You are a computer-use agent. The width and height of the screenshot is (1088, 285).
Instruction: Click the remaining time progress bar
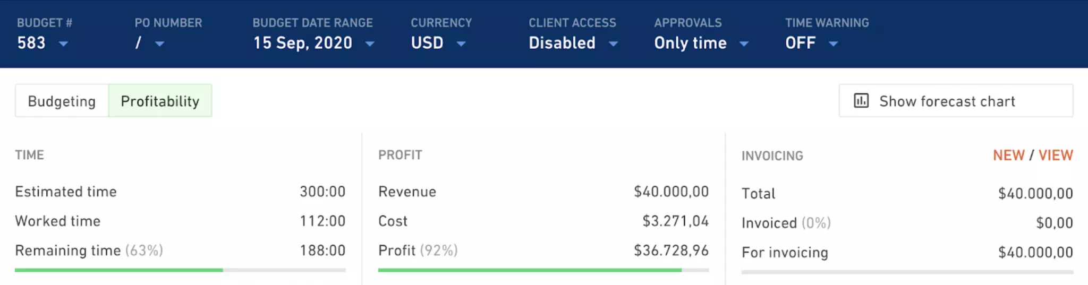point(180,270)
